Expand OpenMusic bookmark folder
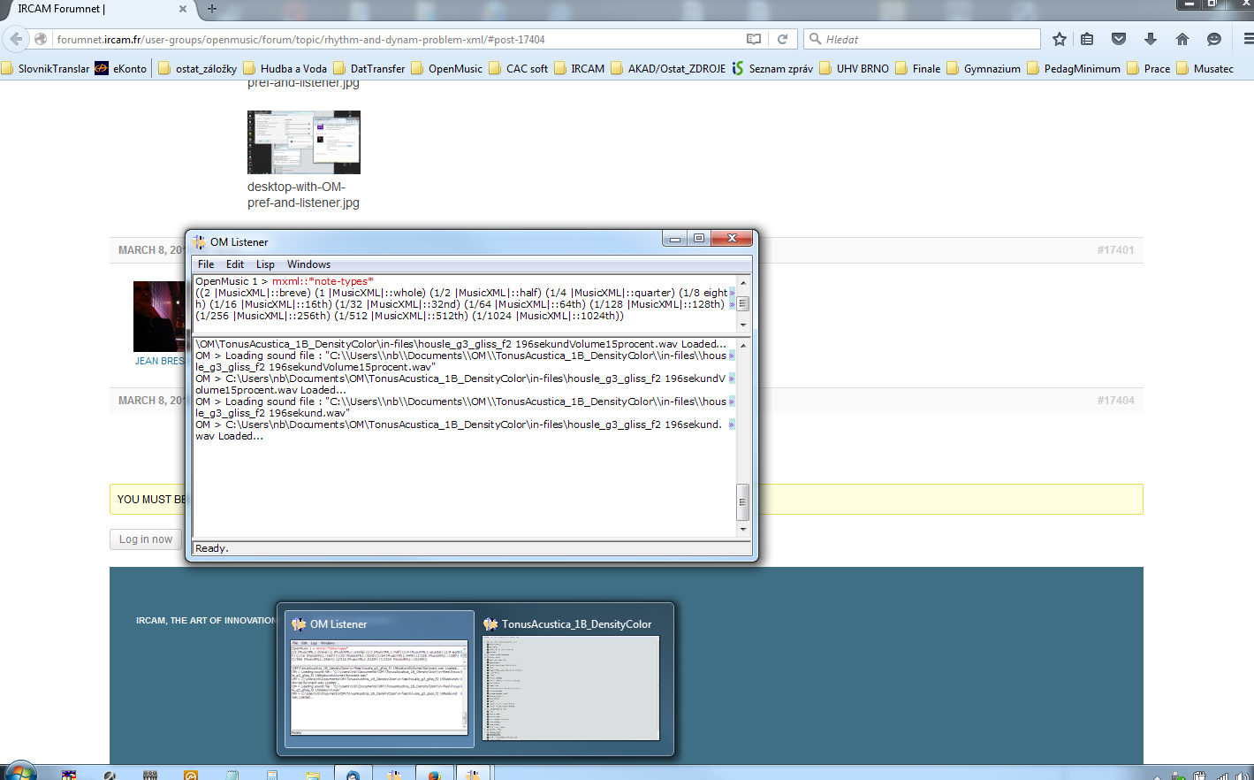 coord(447,68)
